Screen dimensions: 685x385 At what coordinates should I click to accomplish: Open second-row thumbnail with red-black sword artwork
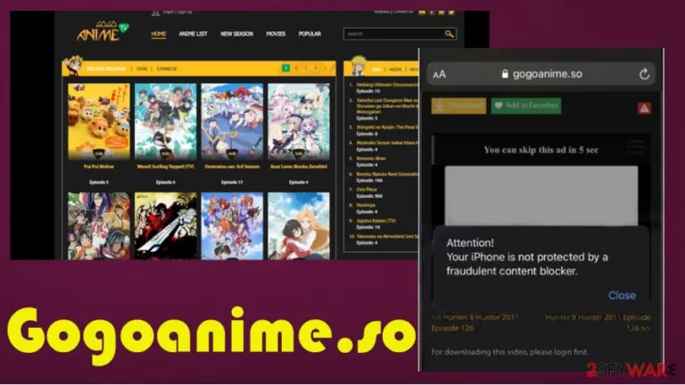166,226
